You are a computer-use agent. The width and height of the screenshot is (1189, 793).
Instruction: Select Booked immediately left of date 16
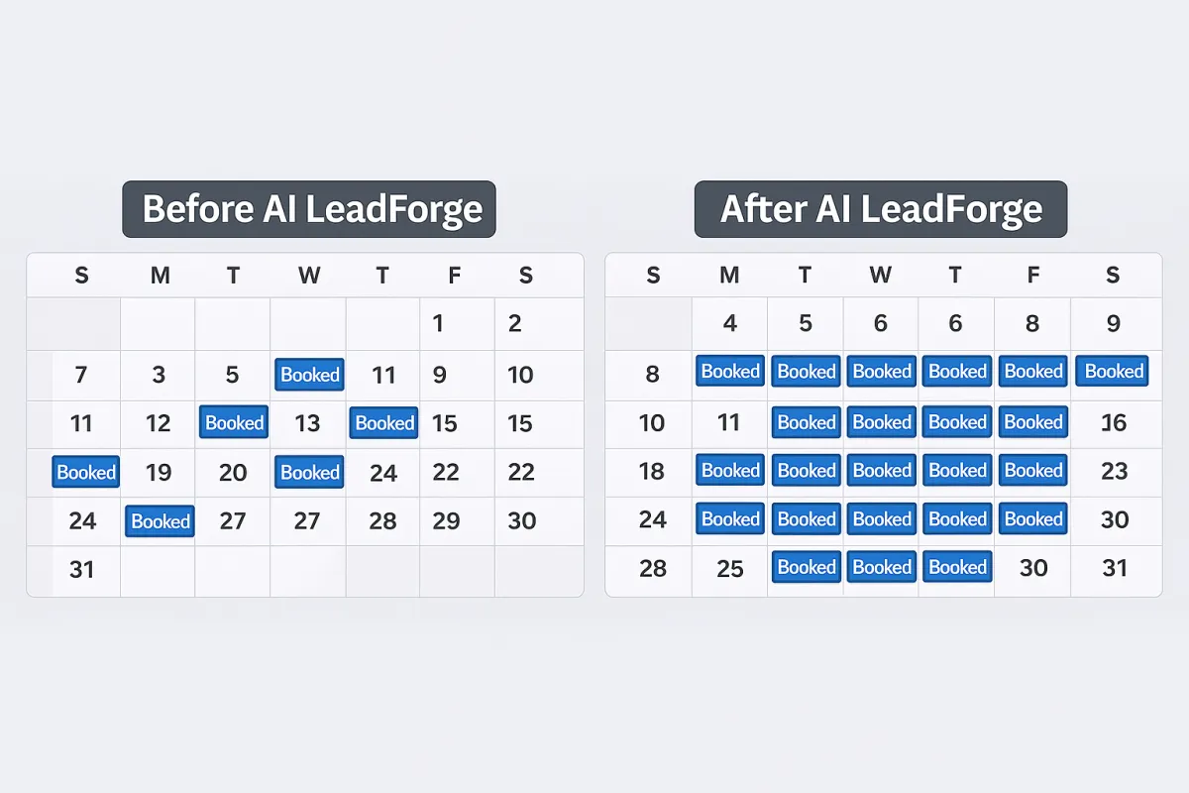pos(1033,422)
